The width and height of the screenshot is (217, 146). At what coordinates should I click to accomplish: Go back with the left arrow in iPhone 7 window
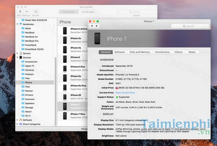(92, 26)
